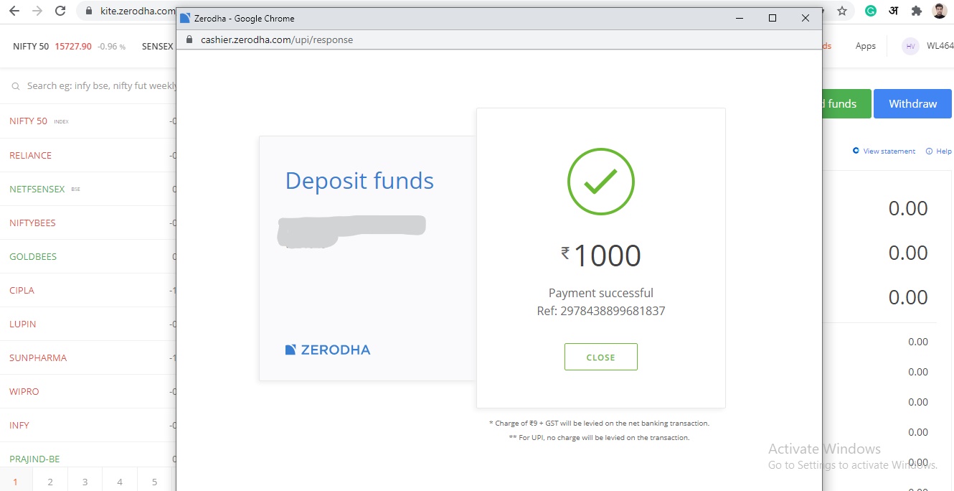Screen dimensions: 954x491
Task: Click the Hindi input extension icon
Action: 893,11
